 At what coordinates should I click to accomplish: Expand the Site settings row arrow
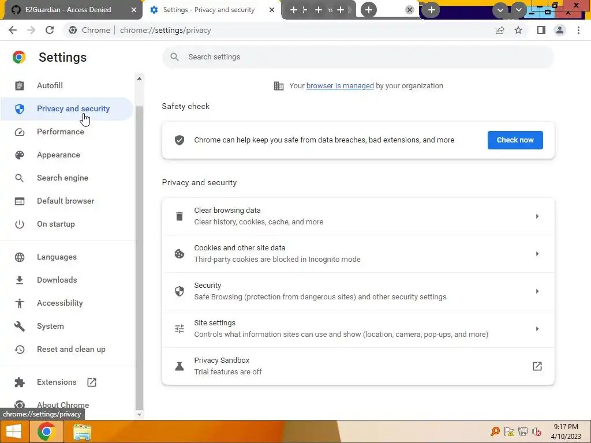pos(537,328)
